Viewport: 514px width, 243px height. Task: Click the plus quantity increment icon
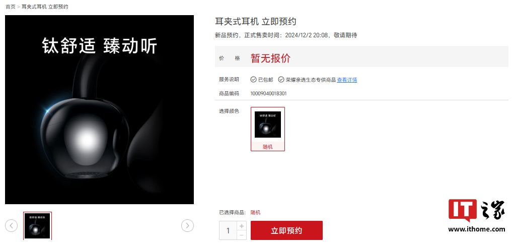tap(242, 226)
